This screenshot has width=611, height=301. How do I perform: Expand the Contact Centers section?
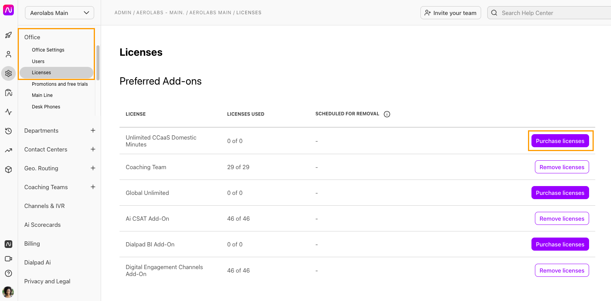[46, 150]
